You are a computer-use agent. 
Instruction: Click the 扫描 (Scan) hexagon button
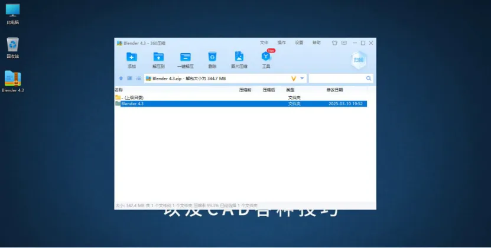coord(359,60)
